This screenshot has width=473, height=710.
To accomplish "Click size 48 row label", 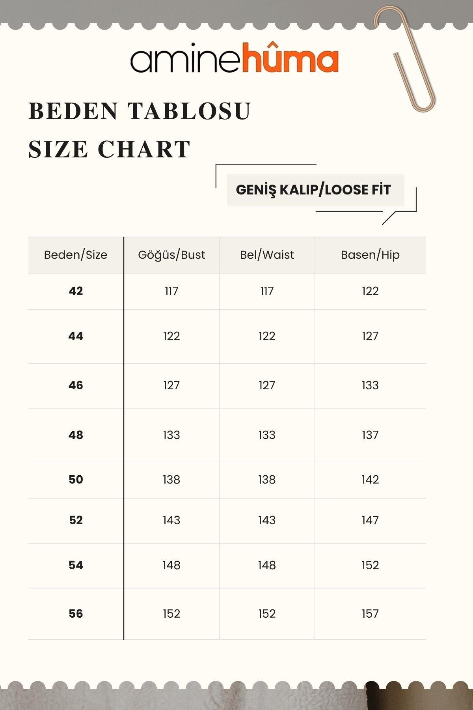I will click(x=76, y=435).
